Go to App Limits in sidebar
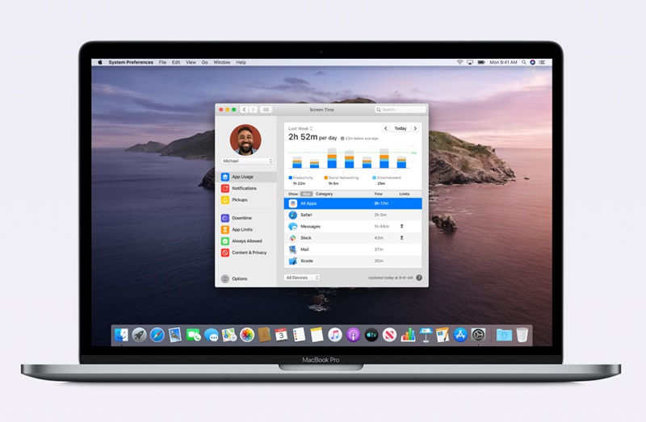Image resolution: width=646 pixels, height=422 pixels. pos(242,229)
